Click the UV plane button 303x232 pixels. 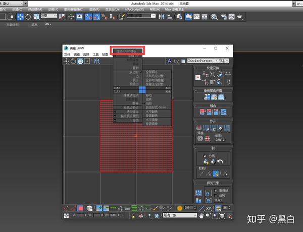click(x=176, y=62)
